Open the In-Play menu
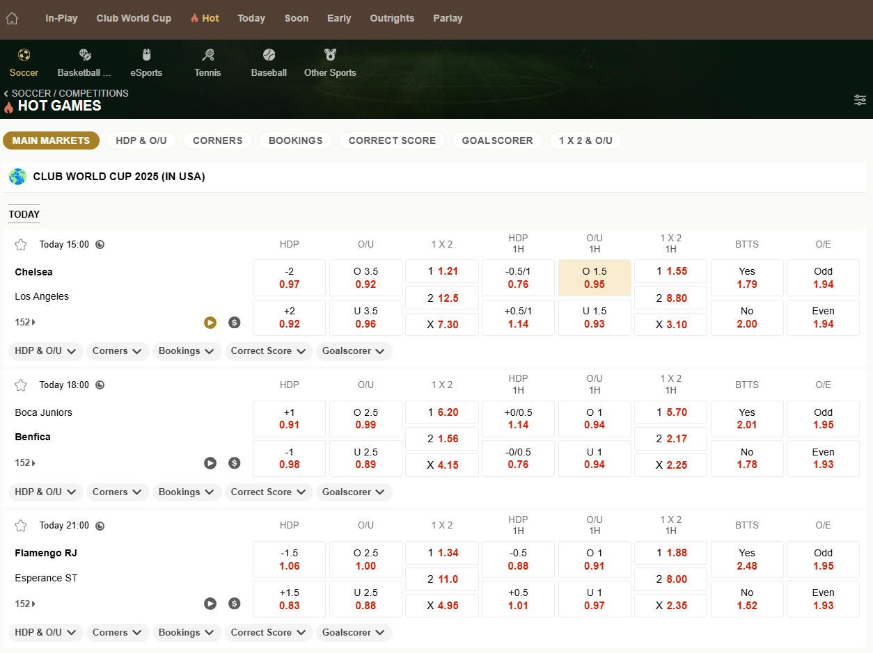This screenshot has width=873, height=653. 61,19
